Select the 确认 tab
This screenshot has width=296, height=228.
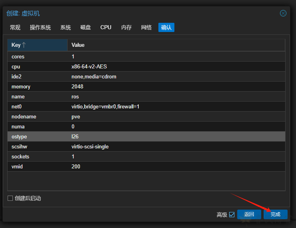166,27
